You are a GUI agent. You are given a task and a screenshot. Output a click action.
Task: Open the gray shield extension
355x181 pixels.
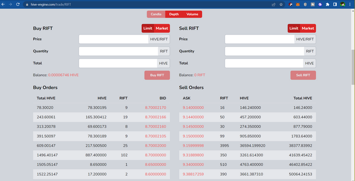(x=305, y=4)
